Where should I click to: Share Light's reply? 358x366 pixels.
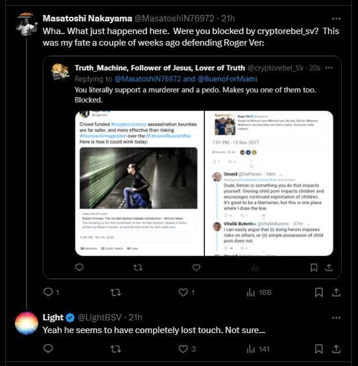click(x=336, y=349)
